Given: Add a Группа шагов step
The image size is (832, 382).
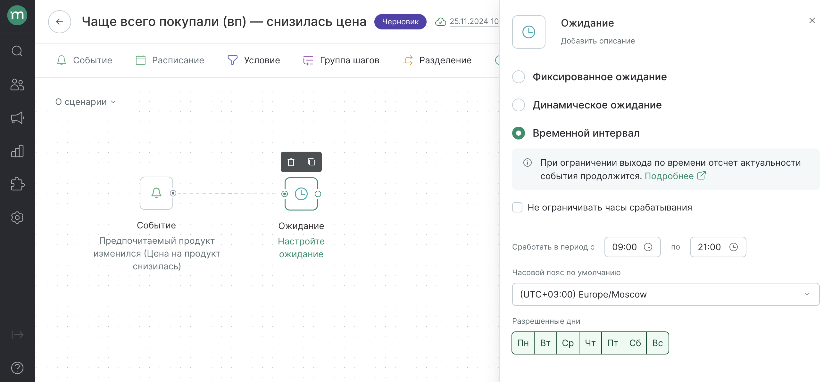Looking at the screenshot, I should point(341,60).
